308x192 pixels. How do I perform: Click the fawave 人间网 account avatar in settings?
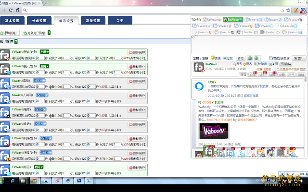[5, 98]
